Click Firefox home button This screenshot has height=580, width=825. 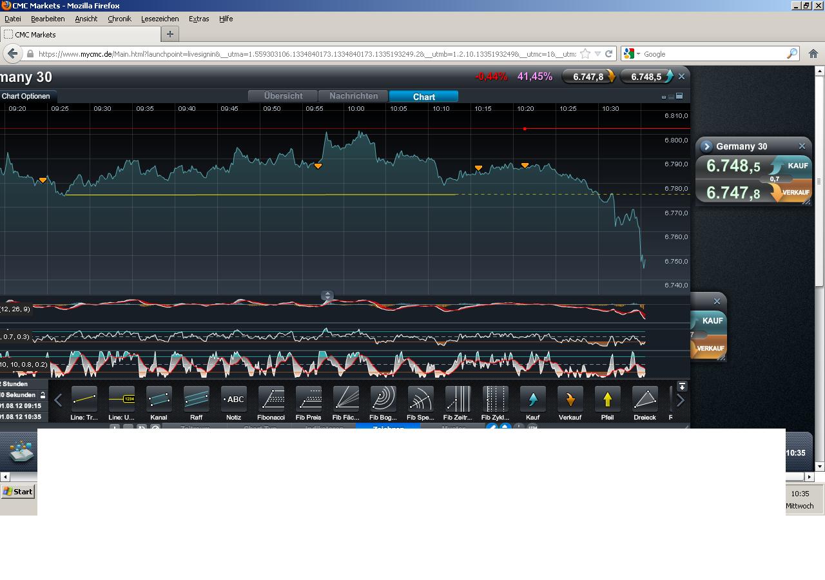813,54
